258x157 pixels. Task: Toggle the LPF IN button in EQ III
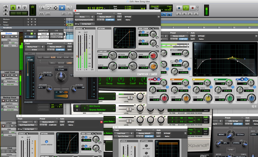click(189, 69)
